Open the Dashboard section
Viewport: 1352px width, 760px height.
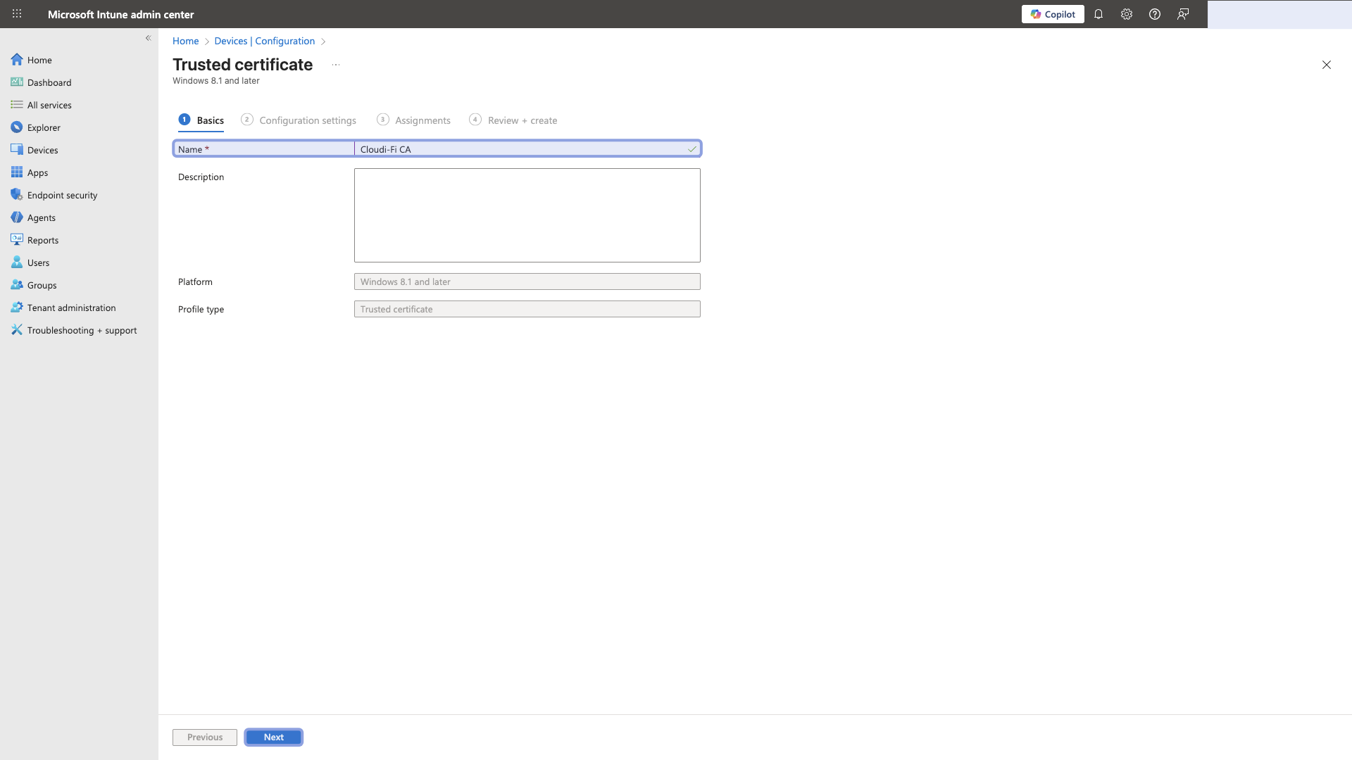pyautogui.click(x=49, y=82)
